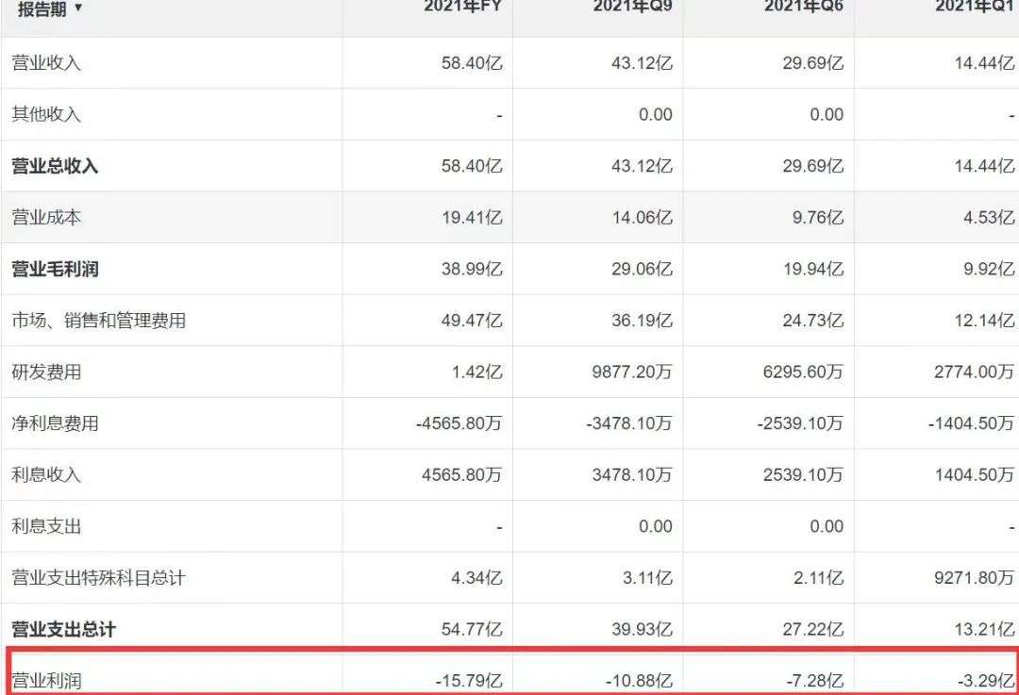Select the 2021年Q9 column header
Screen dimensions: 1019x695
(632, 8)
